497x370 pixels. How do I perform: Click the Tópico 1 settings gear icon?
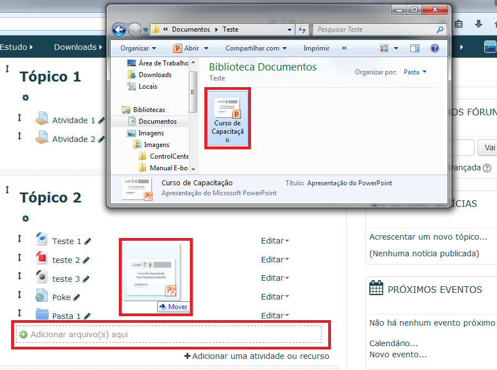click(x=25, y=98)
